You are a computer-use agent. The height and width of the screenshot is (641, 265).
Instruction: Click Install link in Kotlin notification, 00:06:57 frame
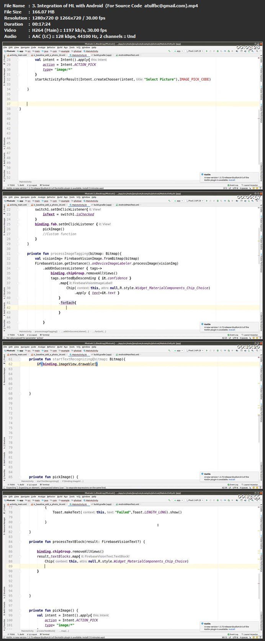[232, 329]
